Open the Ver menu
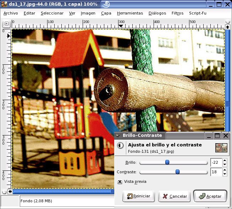 72,13
